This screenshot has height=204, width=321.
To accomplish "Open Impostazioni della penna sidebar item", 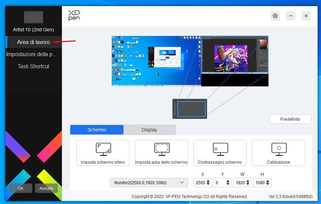I will [x=32, y=54].
